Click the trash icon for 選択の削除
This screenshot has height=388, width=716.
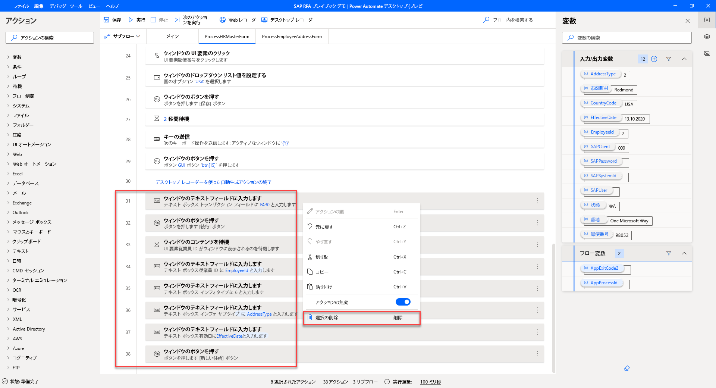pos(310,317)
